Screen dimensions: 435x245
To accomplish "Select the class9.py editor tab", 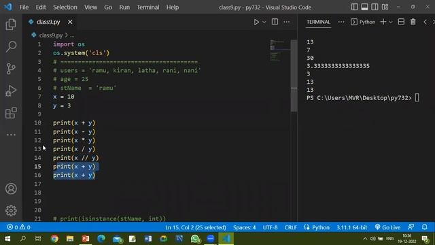I will tap(48, 22).
